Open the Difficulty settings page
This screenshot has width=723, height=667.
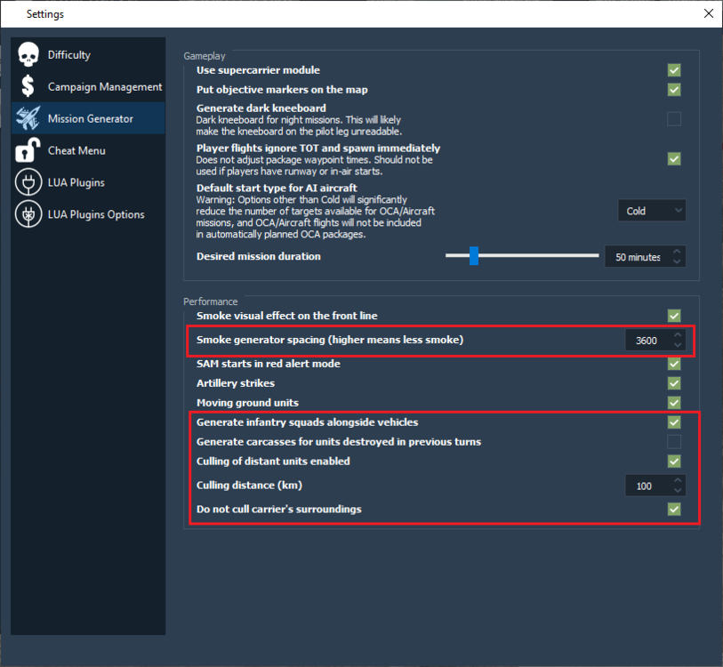click(88, 54)
